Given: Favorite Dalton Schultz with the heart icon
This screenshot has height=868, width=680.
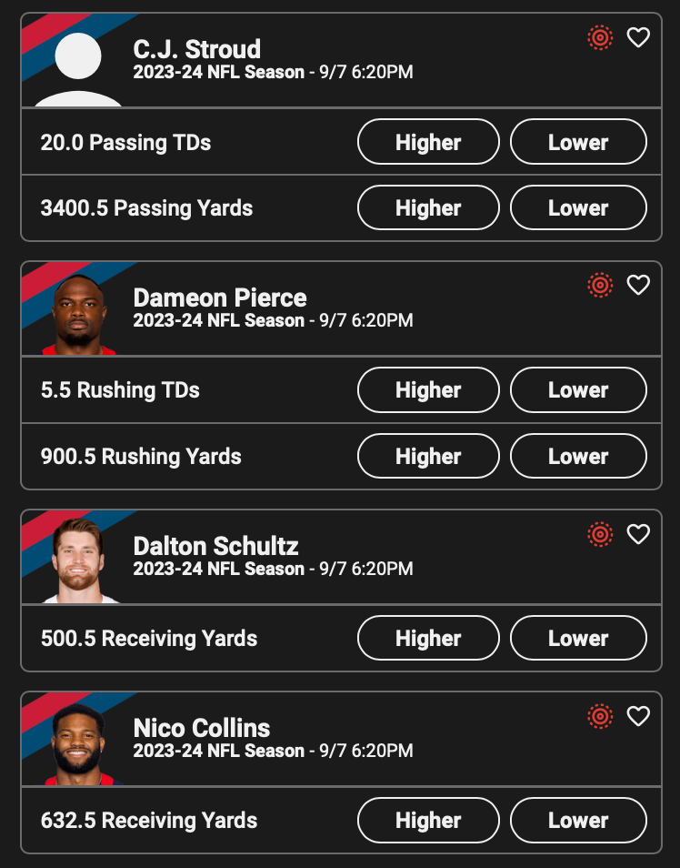Looking at the screenshot, I should click(639, 534).
